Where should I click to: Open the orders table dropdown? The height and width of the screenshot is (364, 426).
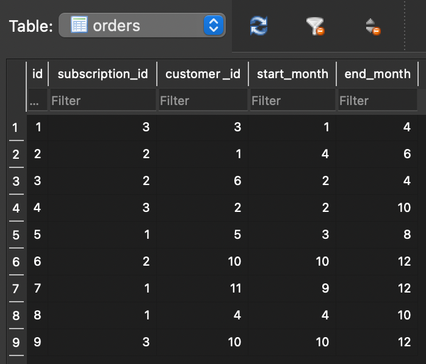pos(142,25)
